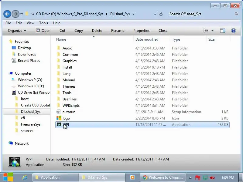Change view with the view icon
The image size is (243, 182).
pyautogui.click(x=206, y=31)
